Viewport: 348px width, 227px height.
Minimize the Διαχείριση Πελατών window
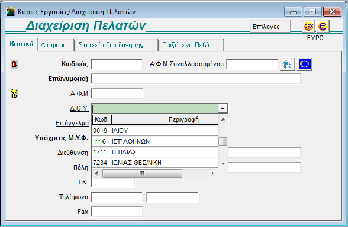click(293, 12)
